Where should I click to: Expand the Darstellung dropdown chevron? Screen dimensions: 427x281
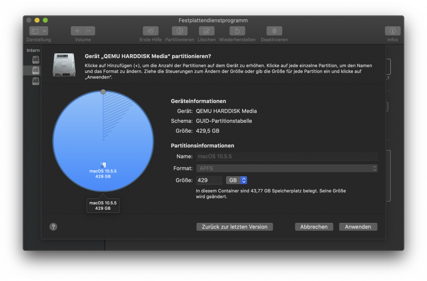(x=44, y=31)
